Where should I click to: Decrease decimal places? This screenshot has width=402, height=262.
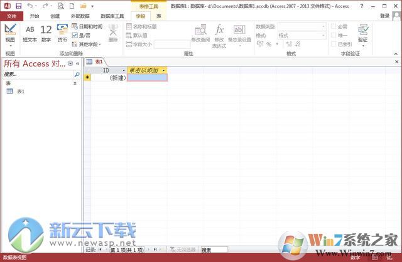[x=298, y=44]
